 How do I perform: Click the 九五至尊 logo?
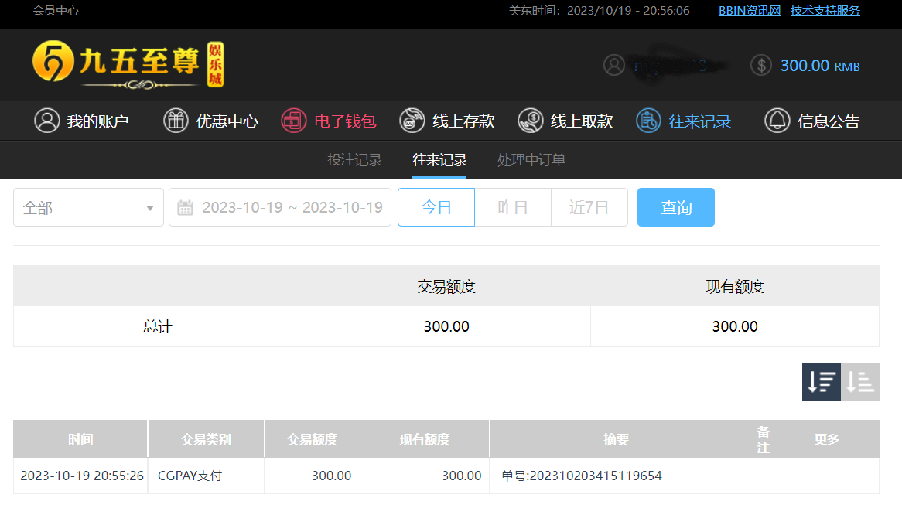[128, 64]
